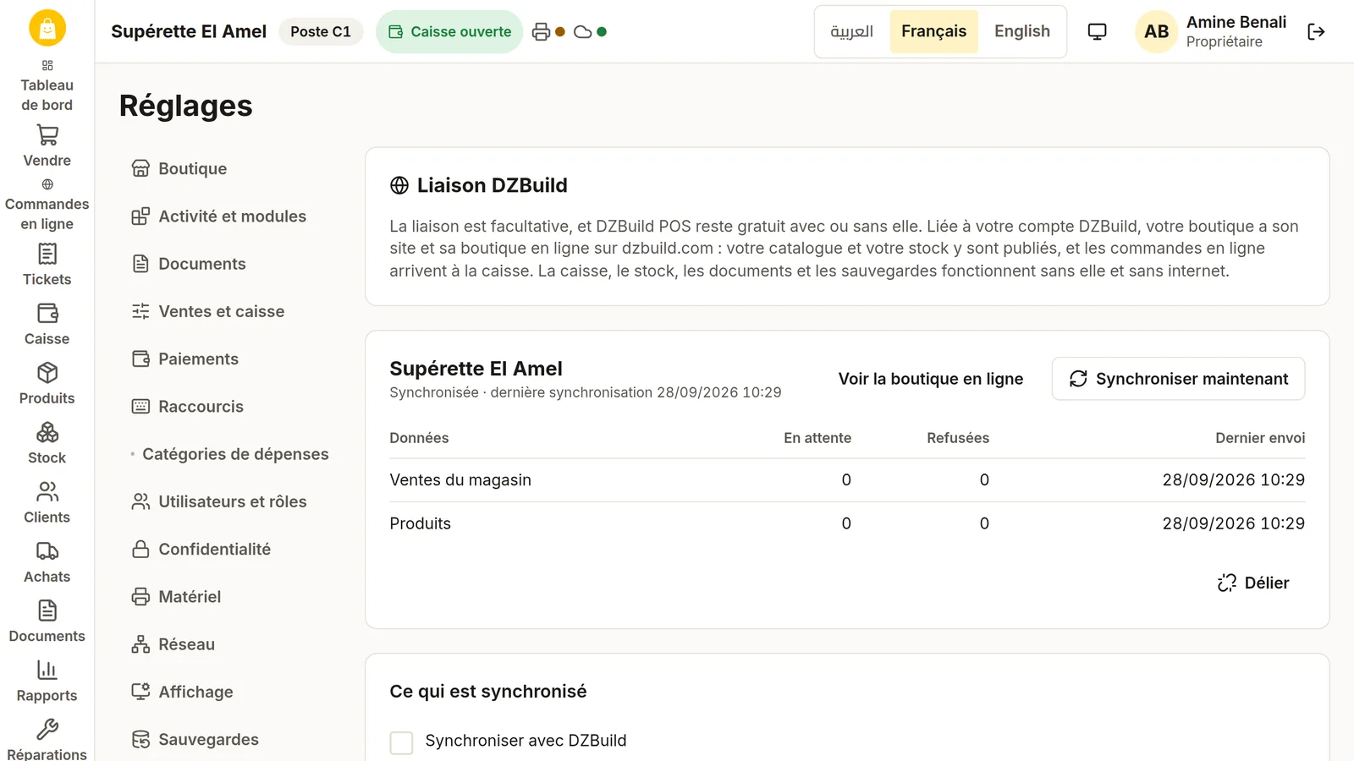Click Voir la boutique en ligne

click(x=931, y=379)
